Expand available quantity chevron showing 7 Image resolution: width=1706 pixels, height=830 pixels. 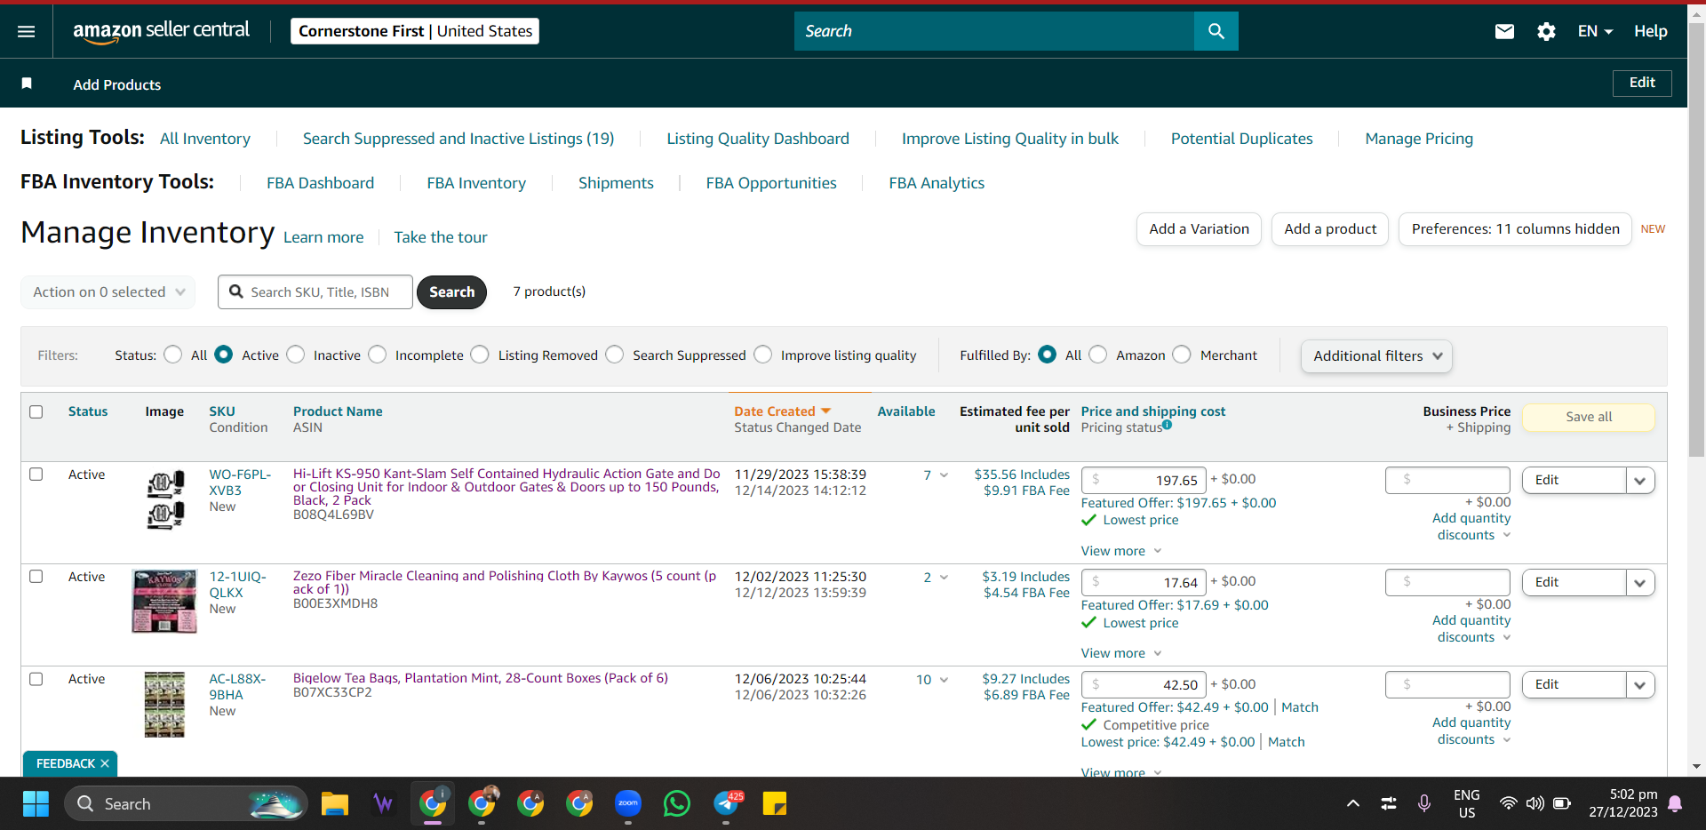[x=944, y=475]
